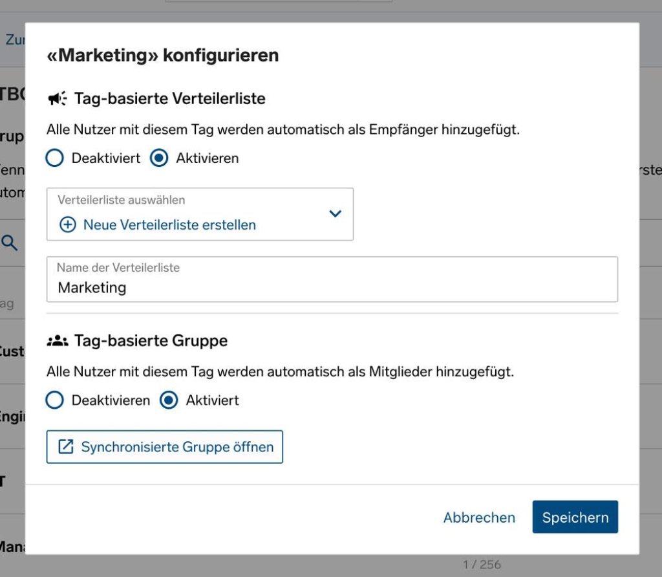The image size is (662, 577).
Task: Focus the 'Name der Verteilerliste' text field
Action: click(332, 288)
